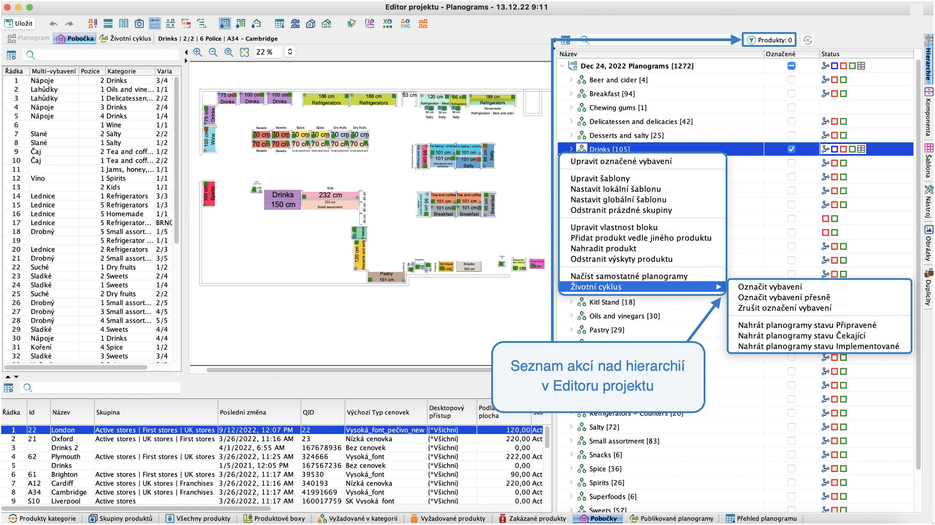Check the Chewing gums checkbox
Image resolution: width=935 pixels, height=525 pixels.
coord(791,107)
